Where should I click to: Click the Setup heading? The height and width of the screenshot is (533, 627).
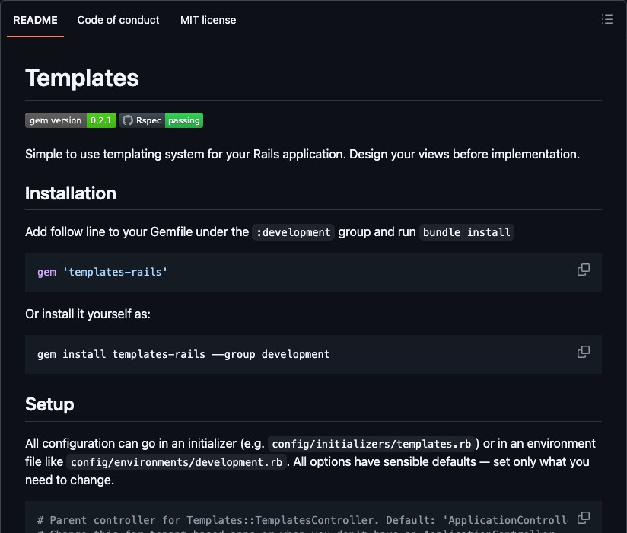pyautogui.click(x=49, y=404)
